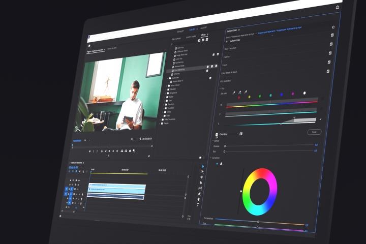Viewport: 366px width, 244px height.
Task: Select the Selection (arrow) tool
Action: pos(203,166)
